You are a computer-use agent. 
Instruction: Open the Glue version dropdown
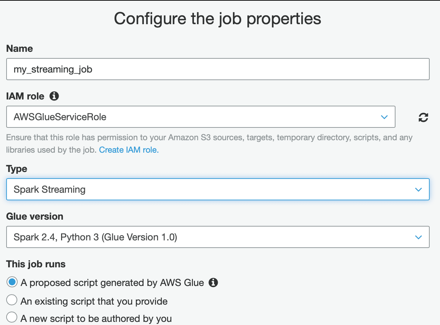coord(217,237)
